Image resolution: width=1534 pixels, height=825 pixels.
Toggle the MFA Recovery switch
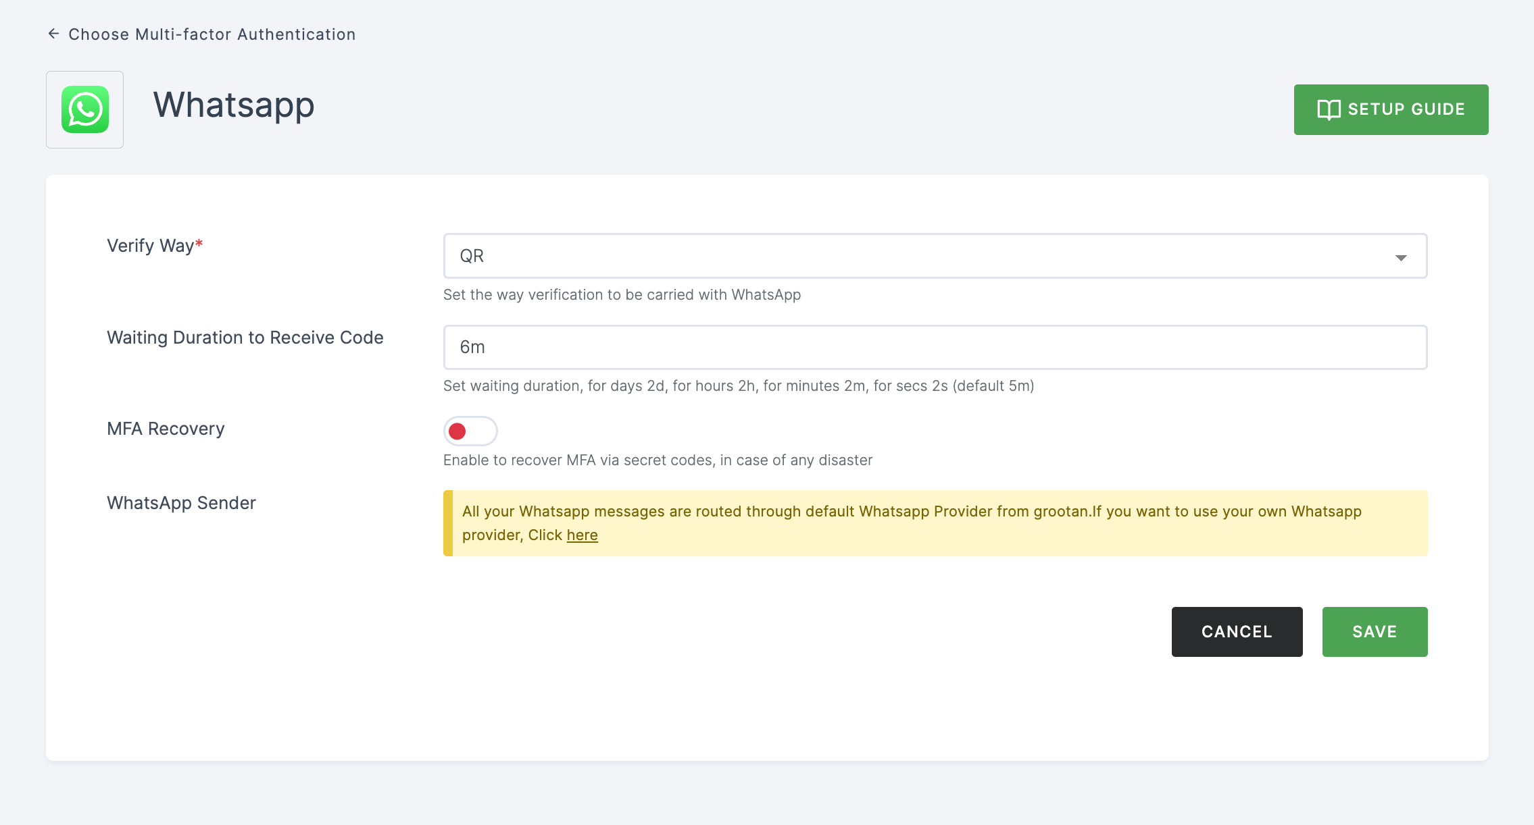470,431
